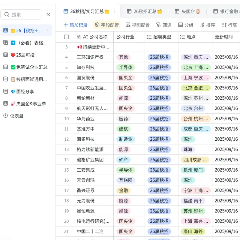This screenshot has height=240, width=240.
Task: Open more menu on 26秋招/实习汇总 tab
Action: click(x=114, y=11)
